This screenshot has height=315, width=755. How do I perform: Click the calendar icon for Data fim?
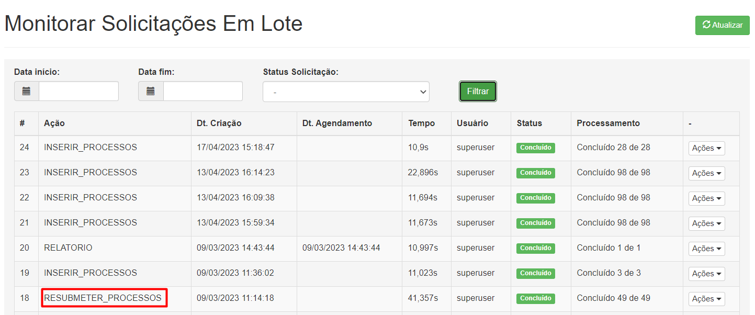click(151, 91)
